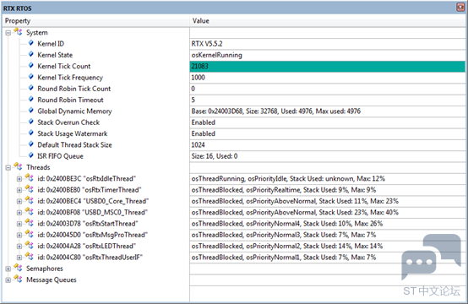The width and height of the screenshot is (468, 304).
Task: Expand the USBD0_Core_Thread entry
Action: tap(19, 201)
